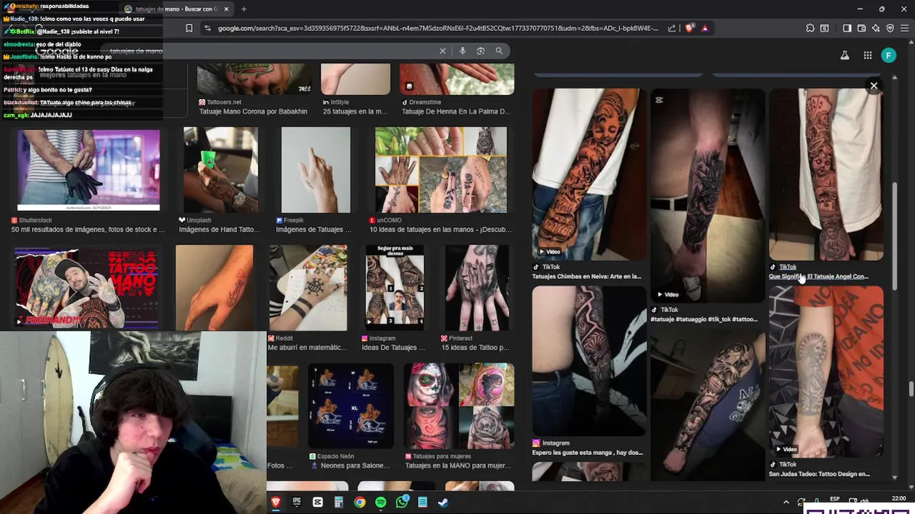Open Steam from the taskbar
This screenshot has height=514, width=915.
tap(443, 503)
